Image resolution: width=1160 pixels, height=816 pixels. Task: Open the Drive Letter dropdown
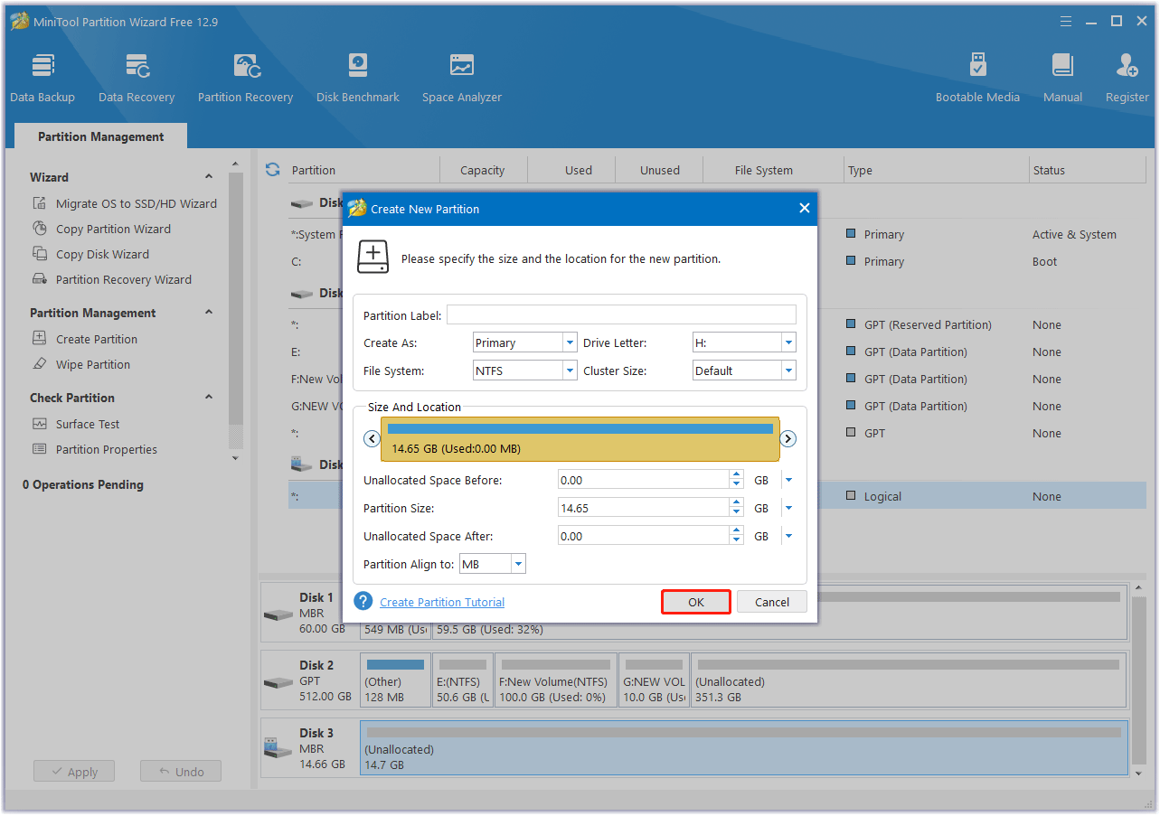click(788, 342)
